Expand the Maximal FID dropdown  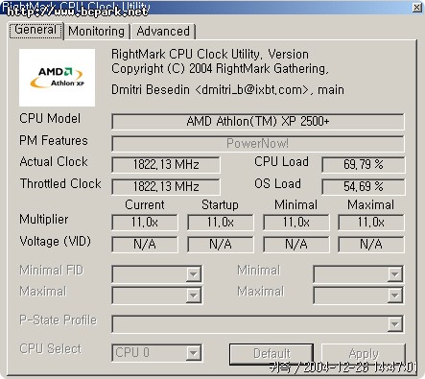pos(193,296)
